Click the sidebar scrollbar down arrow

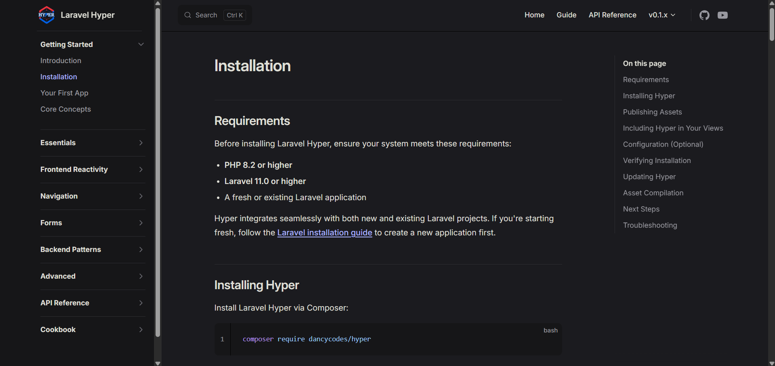[158, 363]
